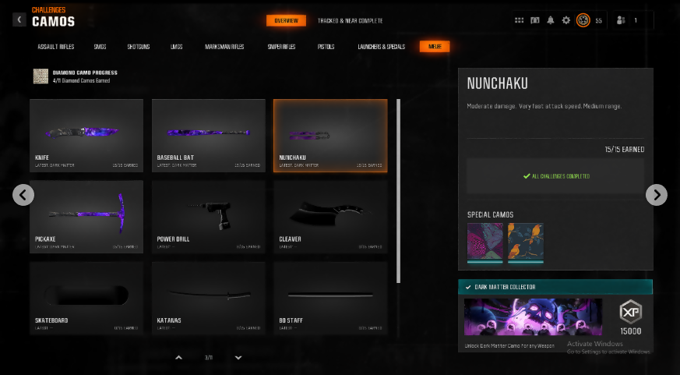The width and height of the screenshot is (680, 375).
Task: Click the up chevron below weapon grid
Action: [178, 357]
